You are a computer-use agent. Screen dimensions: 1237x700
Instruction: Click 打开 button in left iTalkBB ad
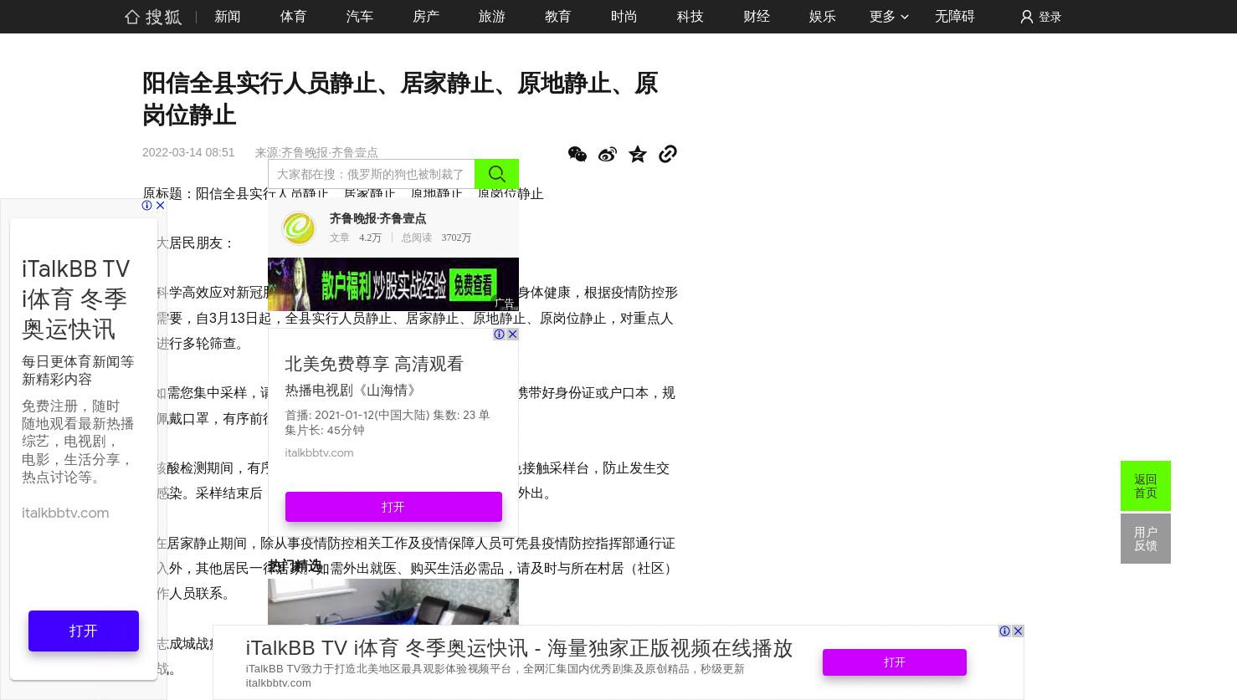tap(84, 631)
